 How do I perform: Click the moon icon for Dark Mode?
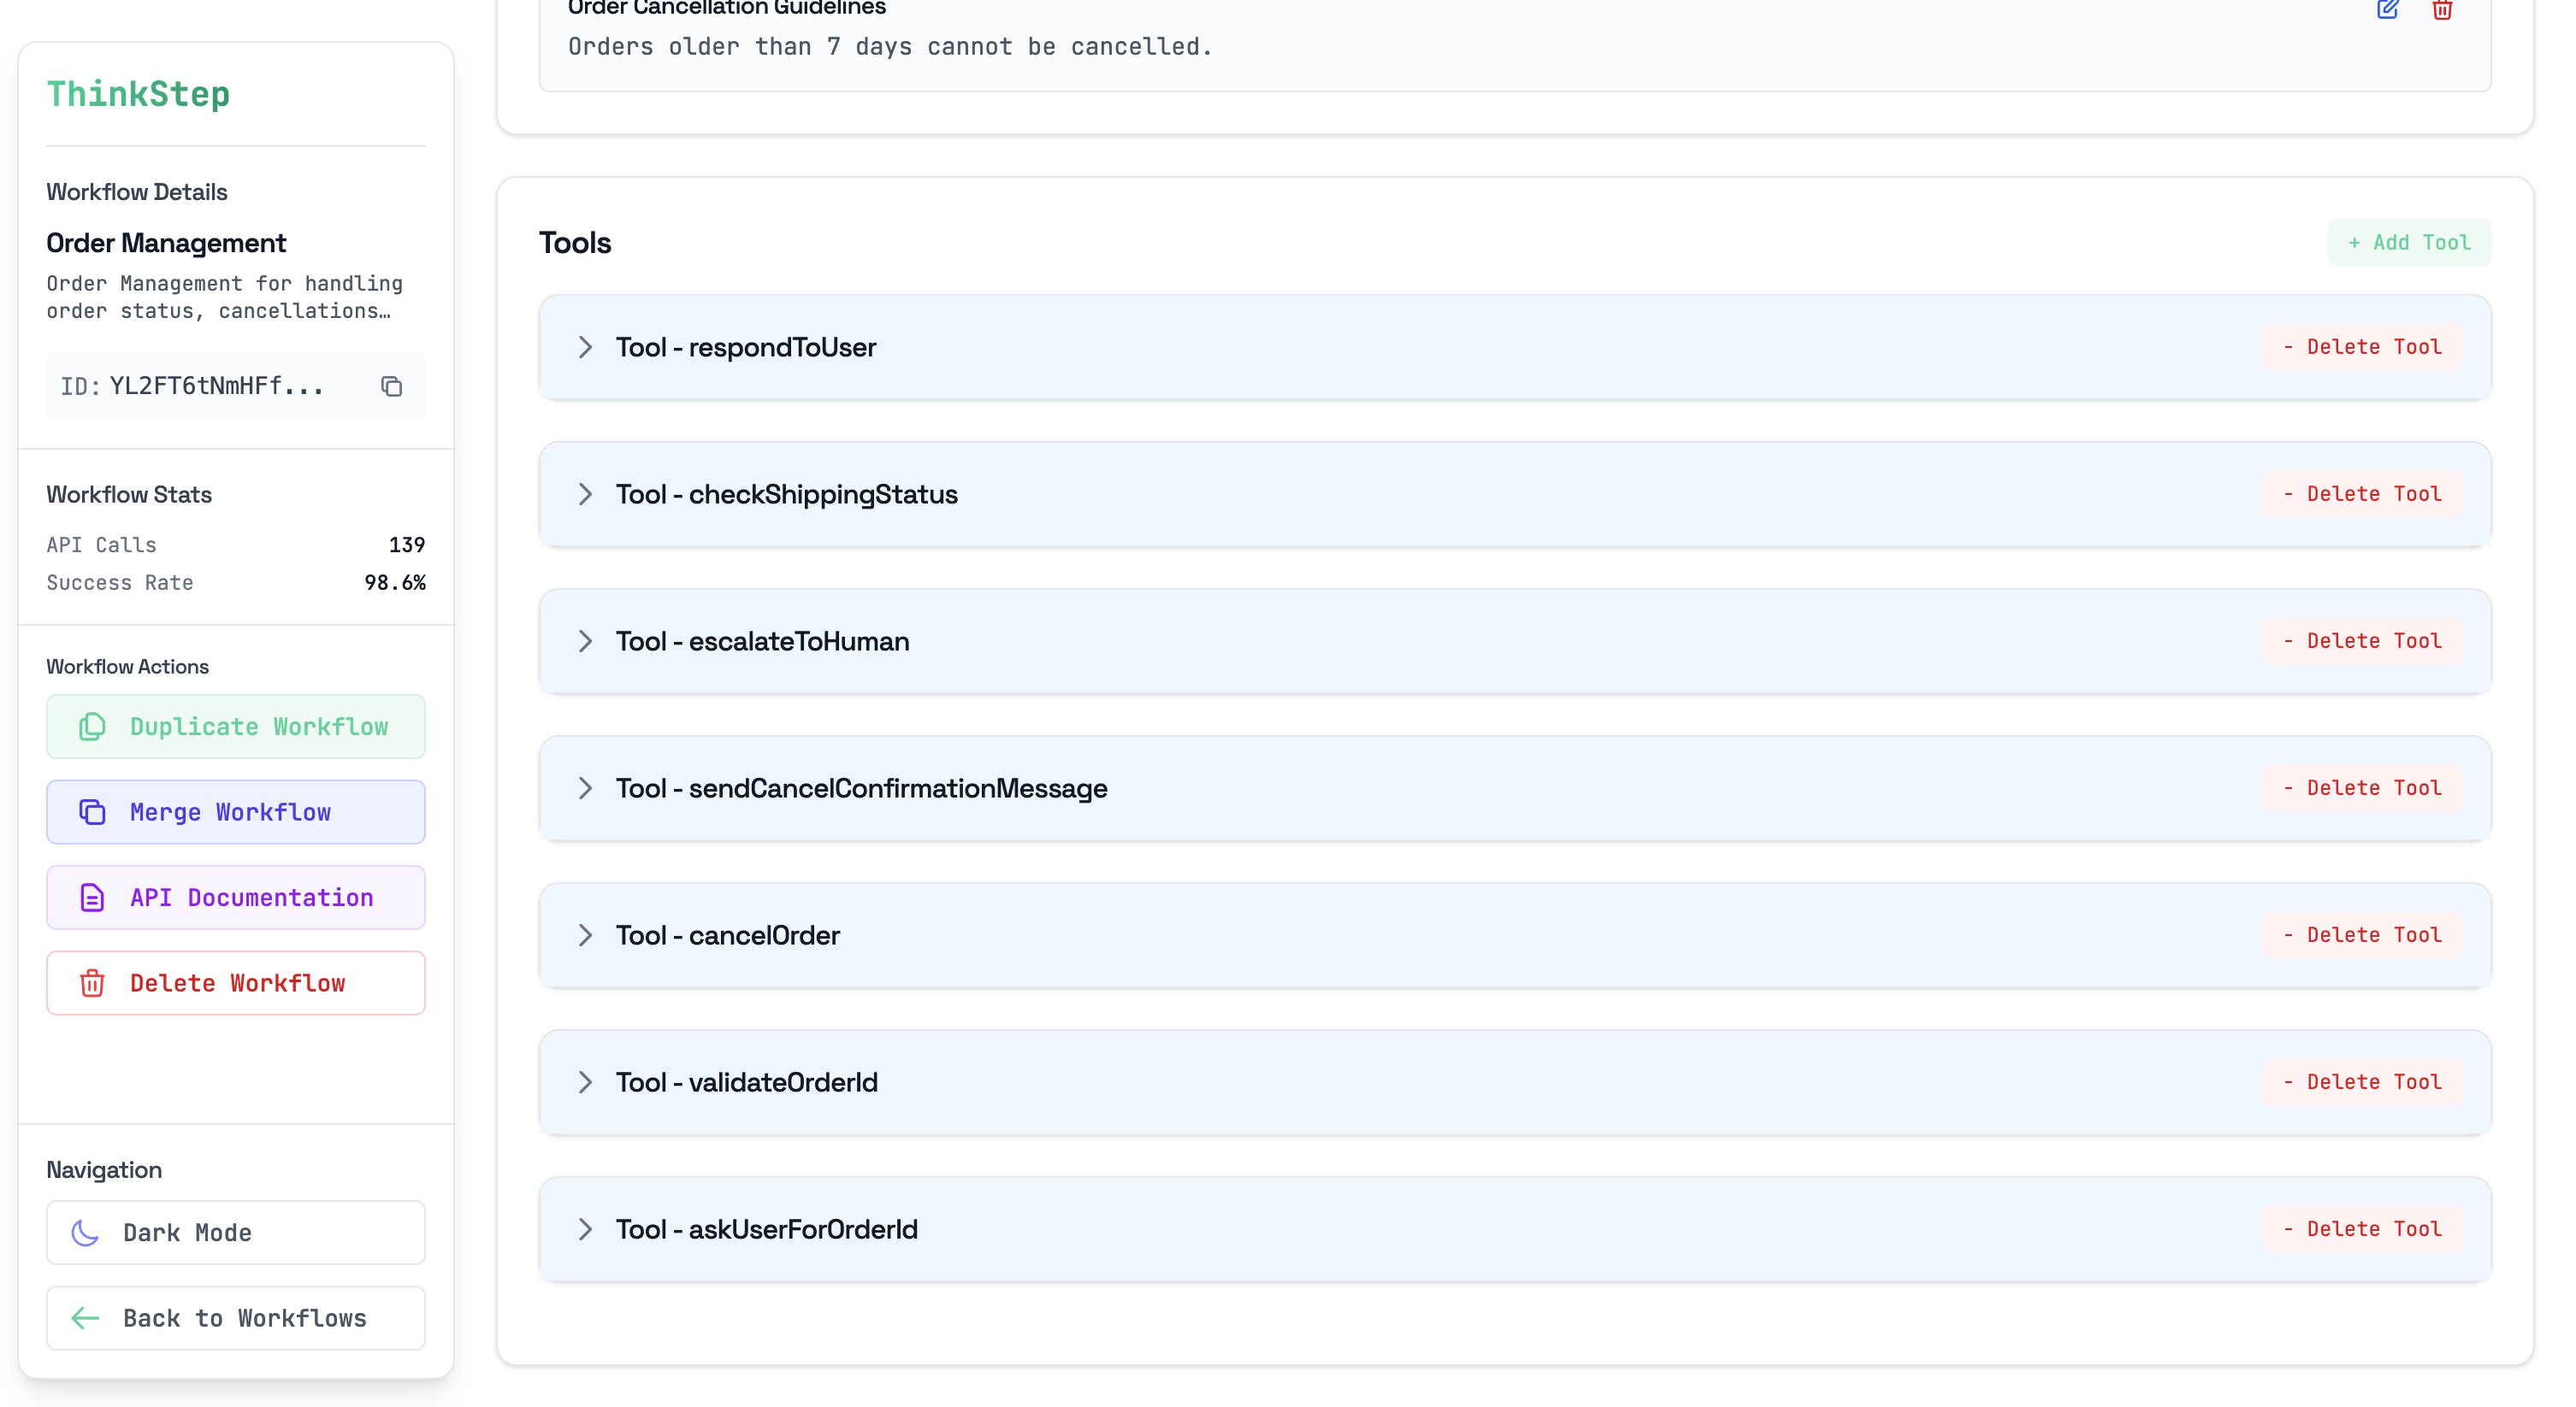click(86, 1233)
